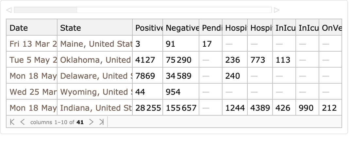Advance to the next columns page arrow

click(x=91, y=122)
